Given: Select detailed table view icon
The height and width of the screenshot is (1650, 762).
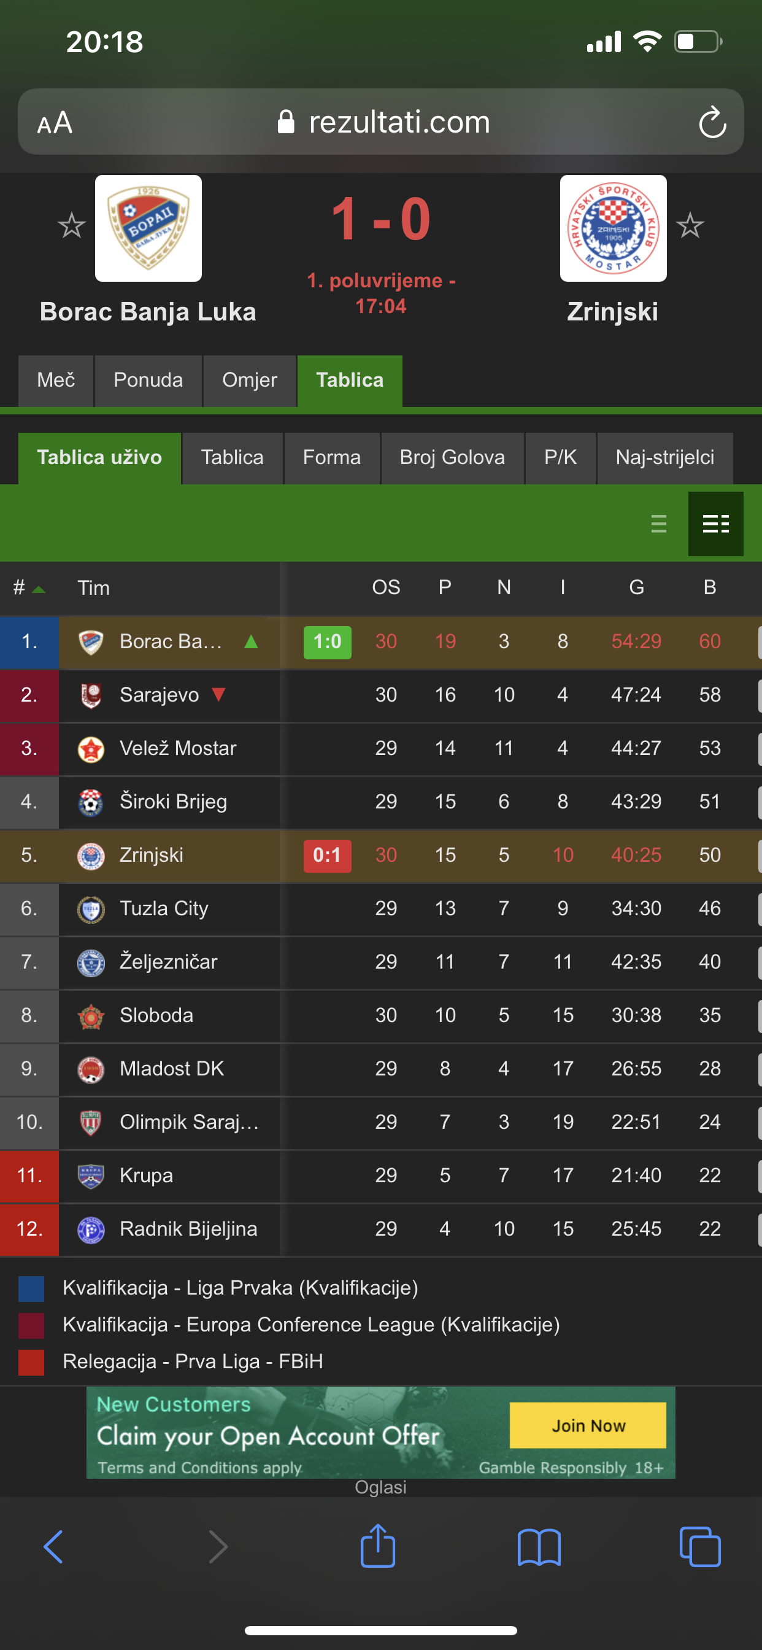Looking at the screenshot, I should pos(715,524).
